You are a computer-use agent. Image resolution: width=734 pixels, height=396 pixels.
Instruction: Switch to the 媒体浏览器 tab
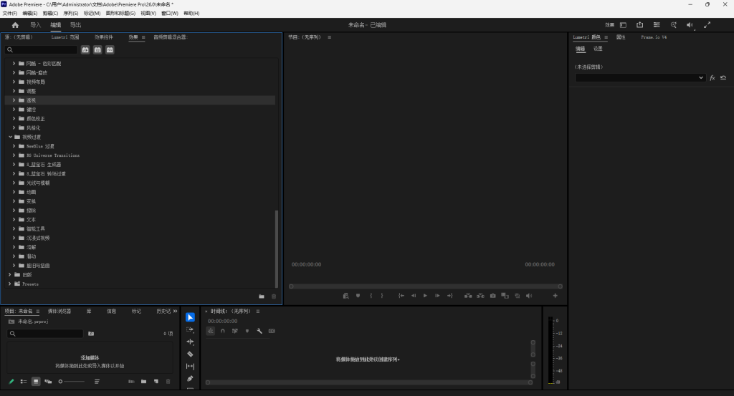[x=59, y=311]
